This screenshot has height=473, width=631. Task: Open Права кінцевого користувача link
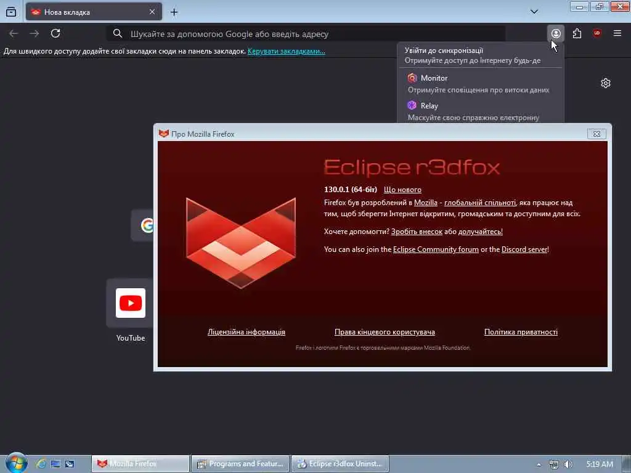coord(385,332)
